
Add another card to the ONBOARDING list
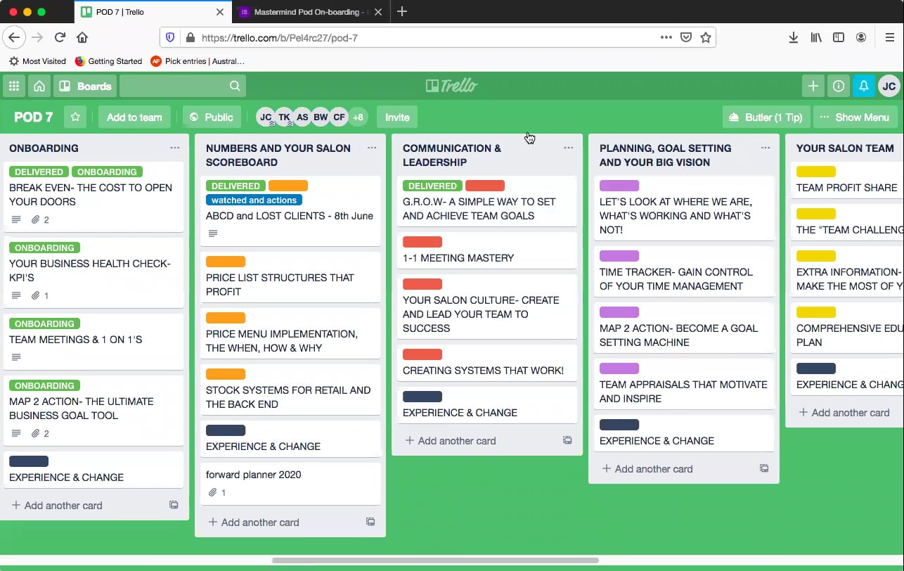point(56,505)
